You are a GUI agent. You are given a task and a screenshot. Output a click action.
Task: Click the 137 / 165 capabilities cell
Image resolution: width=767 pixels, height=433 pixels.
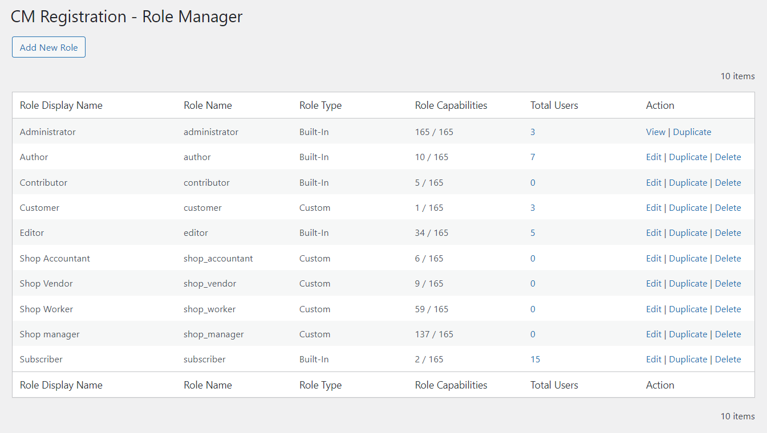[434, 334]
